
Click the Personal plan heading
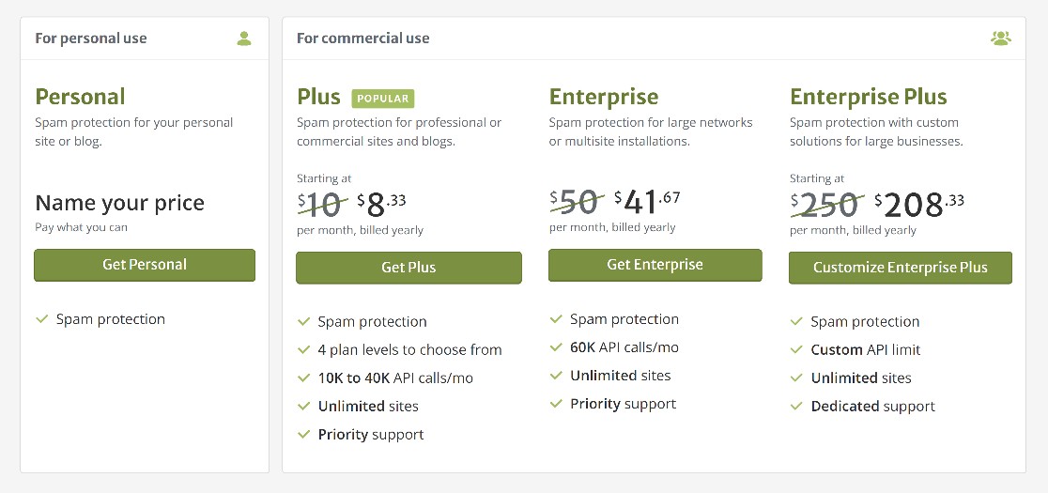pyautogui.click(x=80, y=97)
